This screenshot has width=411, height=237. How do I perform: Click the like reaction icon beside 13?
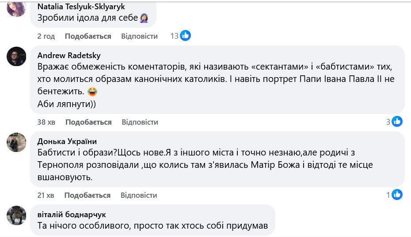click(x=186, y=36)
